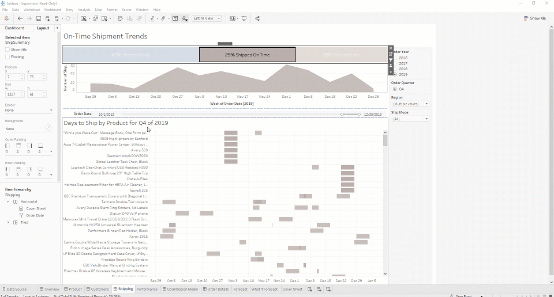Click the Redo forward arrow
Image resolution: width=554 pixels, height=297 pixels.
click(x=29, y=18)
